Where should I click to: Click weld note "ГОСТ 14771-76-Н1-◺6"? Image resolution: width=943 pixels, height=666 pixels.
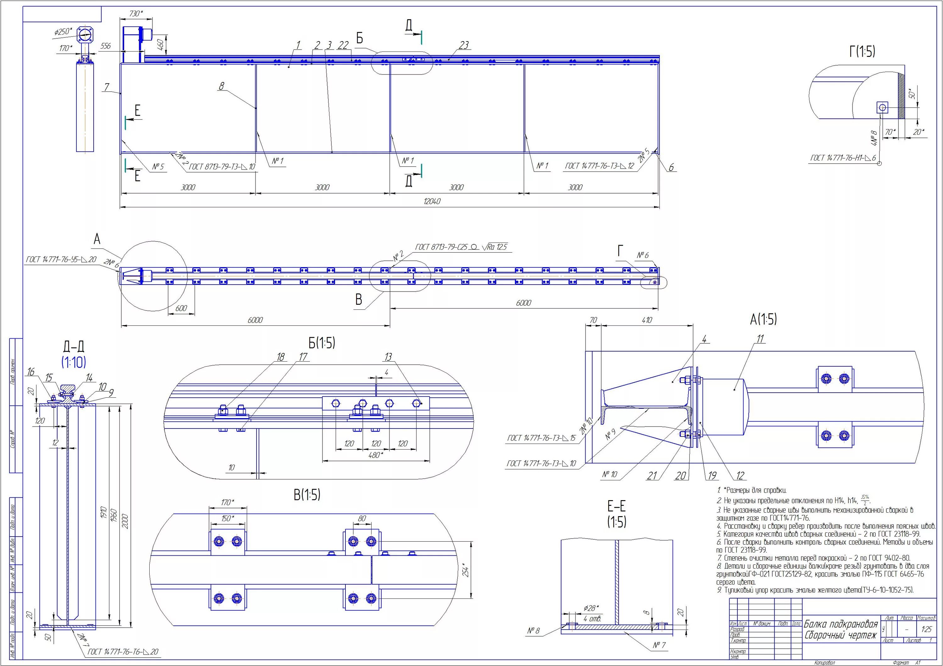coord(843,158)
